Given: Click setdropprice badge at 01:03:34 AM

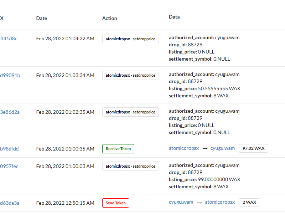Looking at the screenshot, I should (x=130, y=75).
